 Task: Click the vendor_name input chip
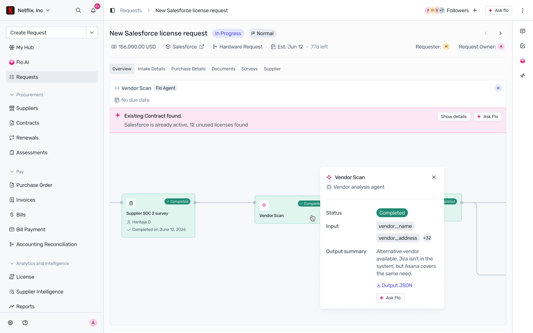point(395,226)
